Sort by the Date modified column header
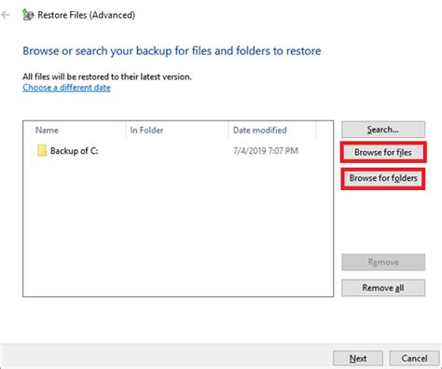442x369 pixels. [x=260, y=130]
